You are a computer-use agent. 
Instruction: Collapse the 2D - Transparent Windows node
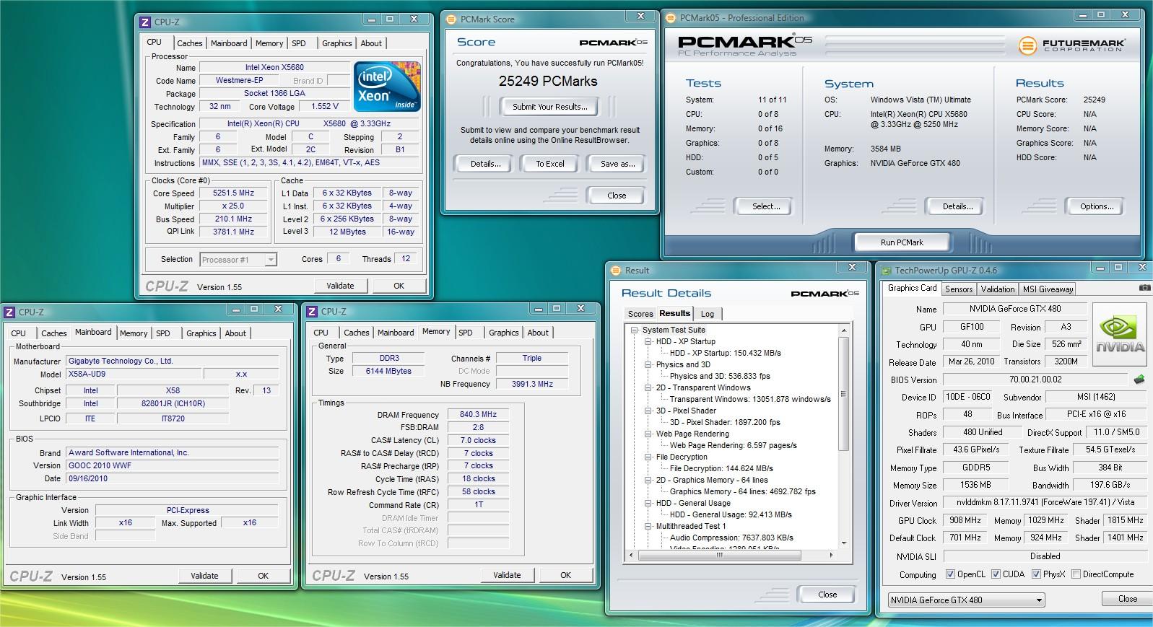click(x=648, y=387)
